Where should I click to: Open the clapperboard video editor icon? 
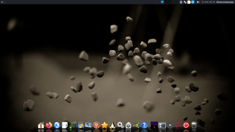tap(81, 125)
